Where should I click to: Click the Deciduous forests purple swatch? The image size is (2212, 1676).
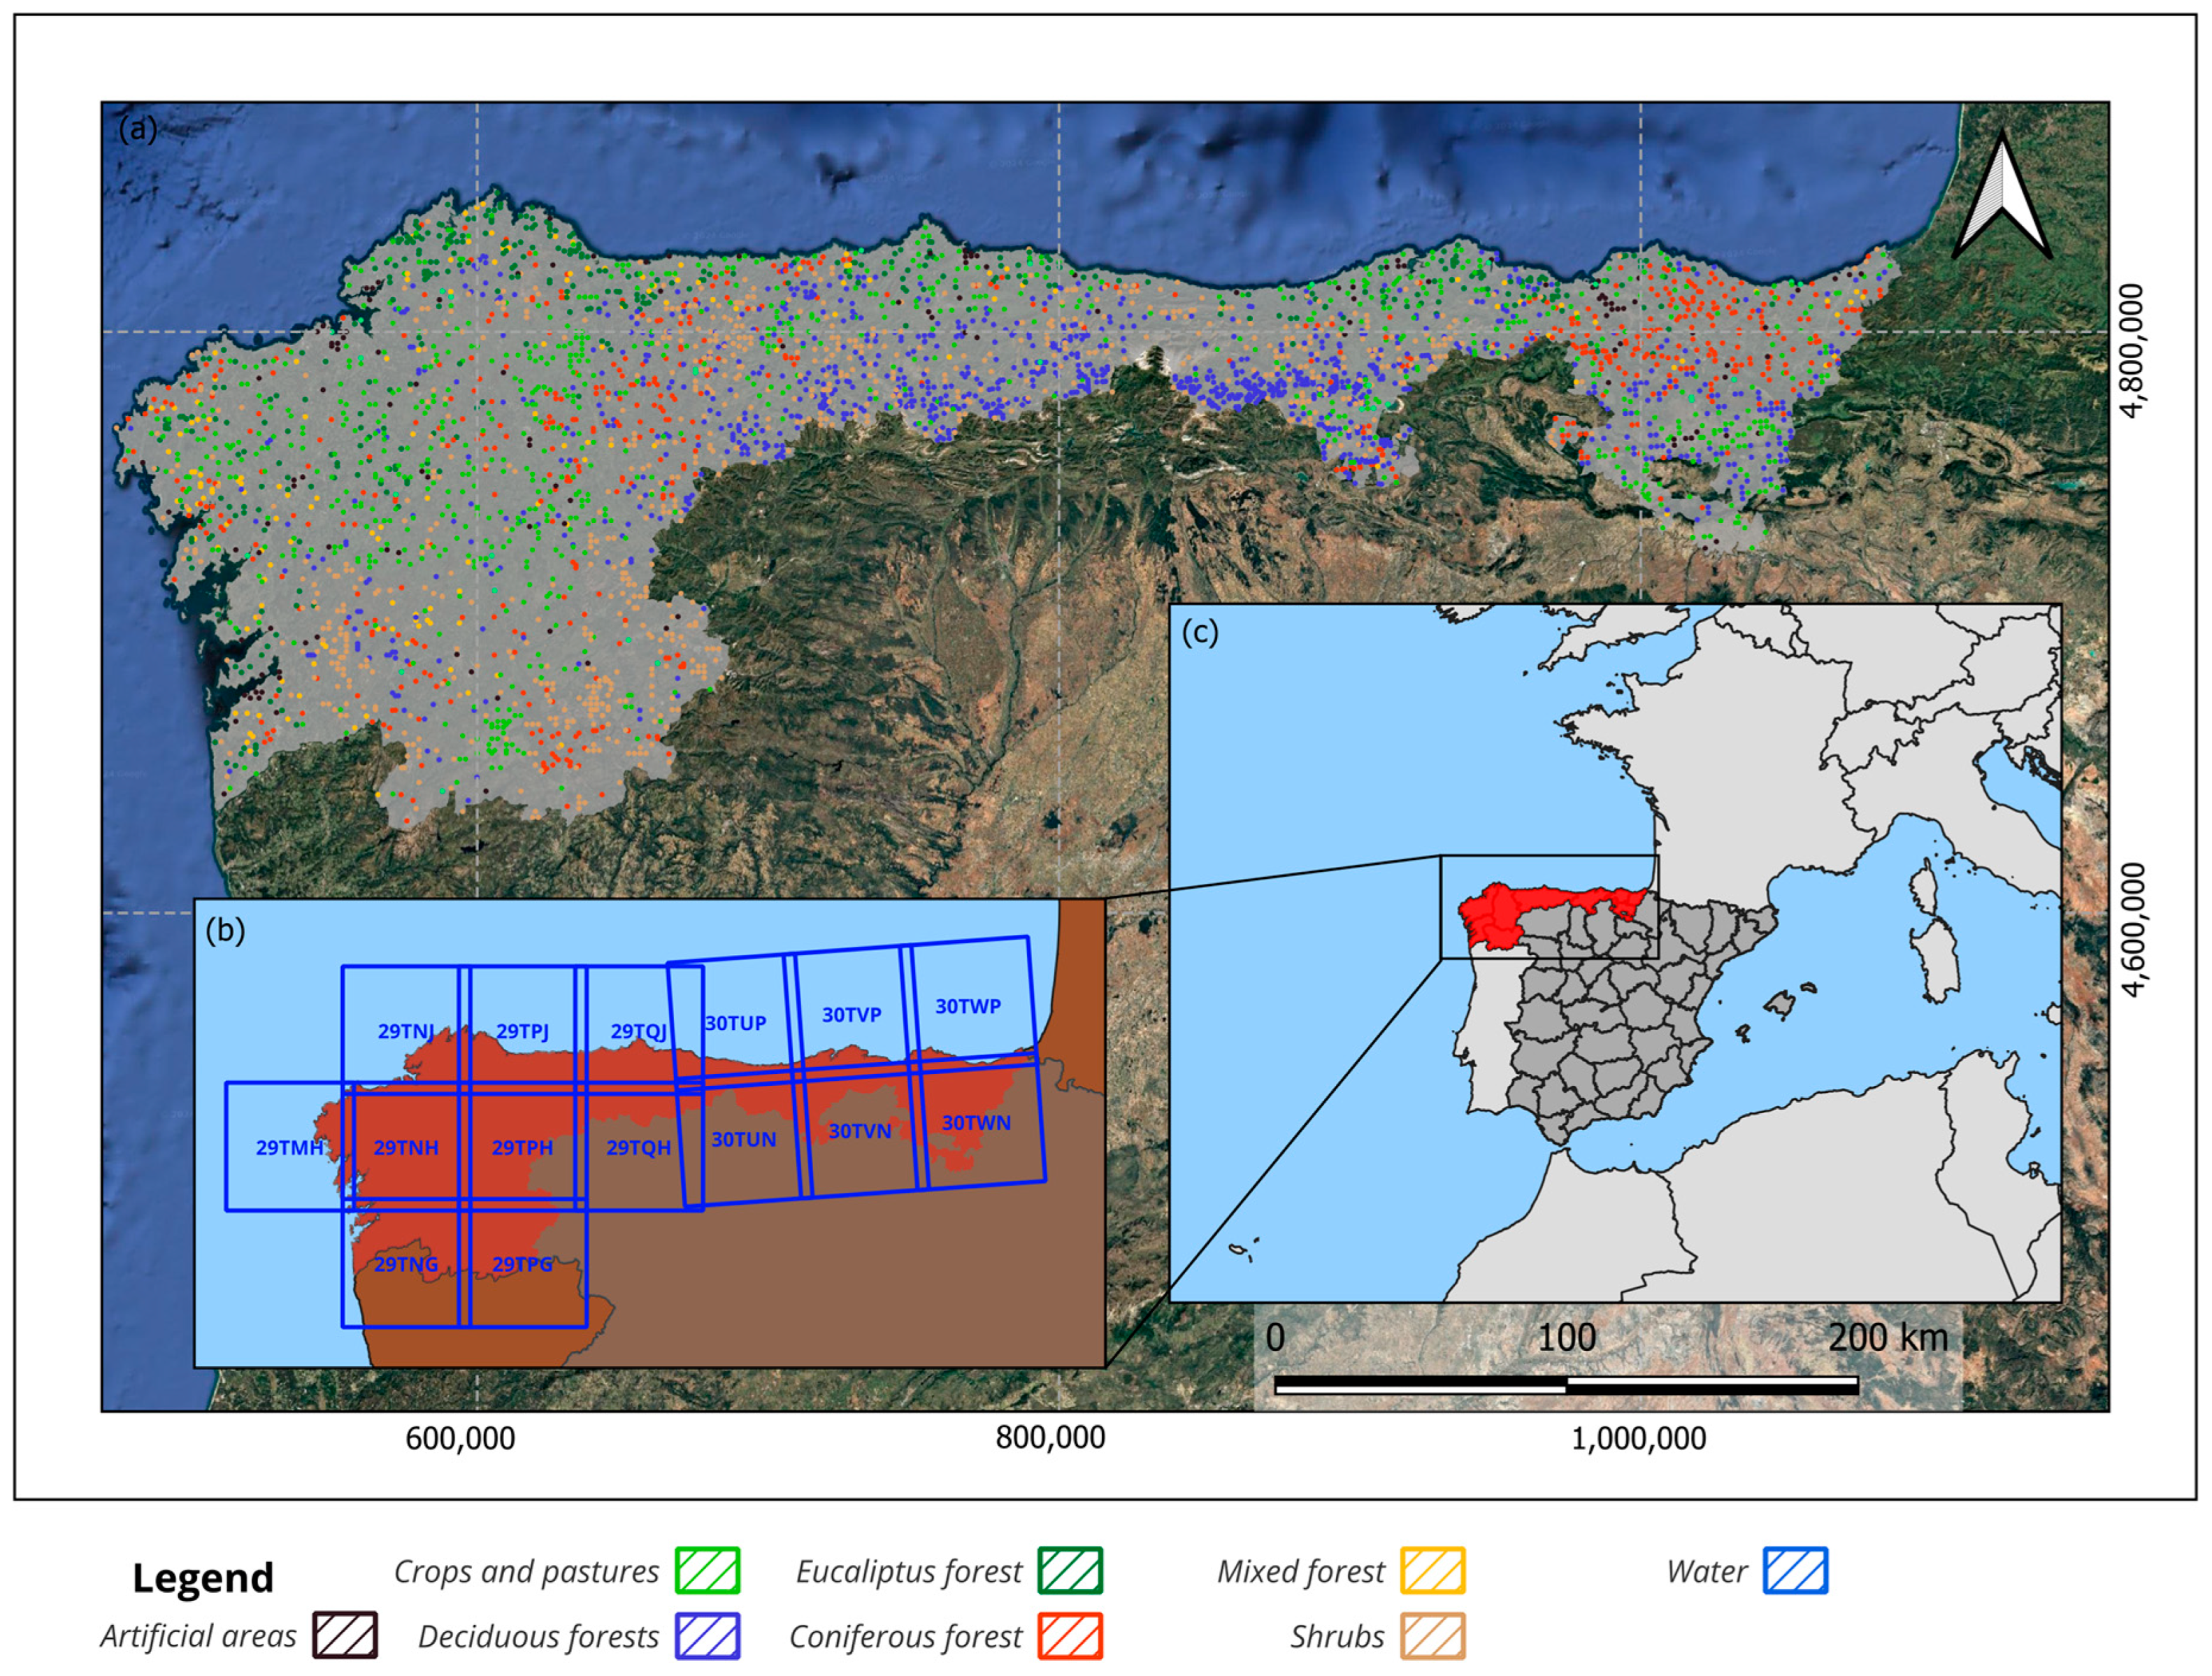click(x=707, y=1636)
